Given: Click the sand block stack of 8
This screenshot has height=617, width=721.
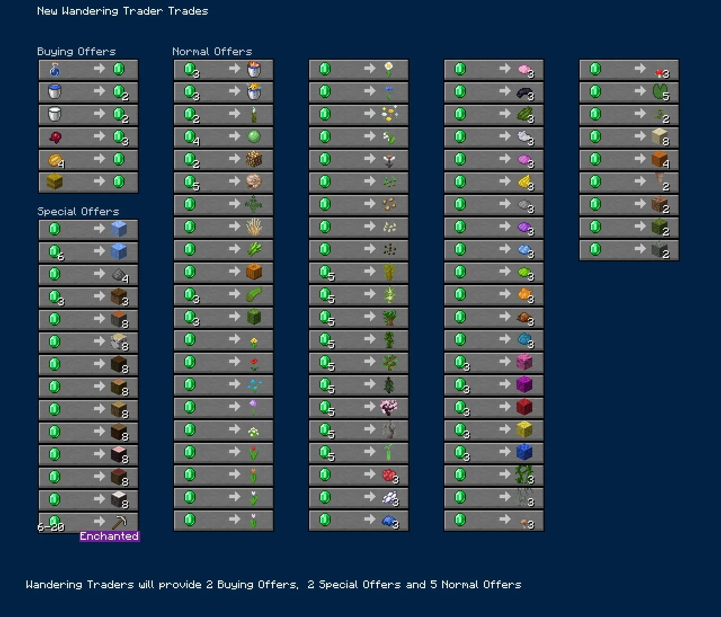Looking at the screenshot, I should pyautogui.click(x=660, y=137).
